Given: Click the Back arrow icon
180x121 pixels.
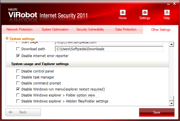Looking at the screenshot, I should (11, 112).
